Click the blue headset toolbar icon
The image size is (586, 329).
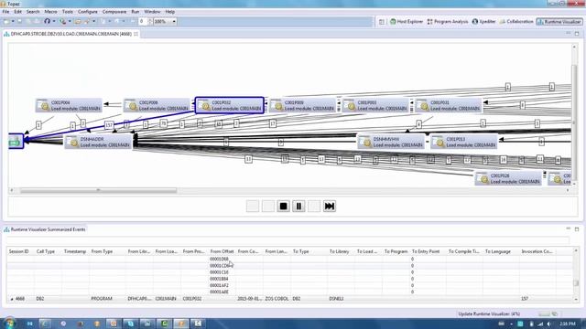(x=47, y=21)
